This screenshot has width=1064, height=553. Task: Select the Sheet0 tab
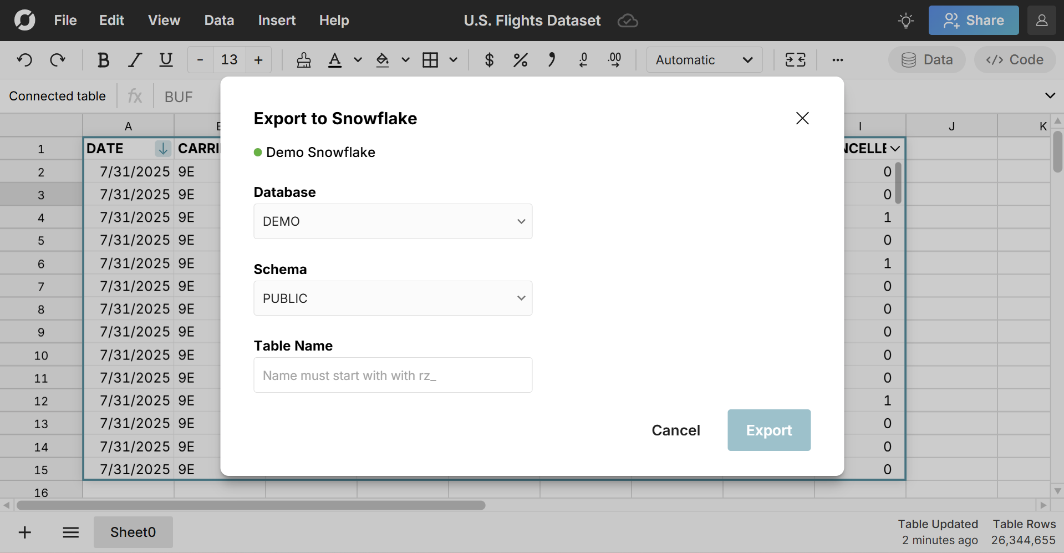(133, 532)
